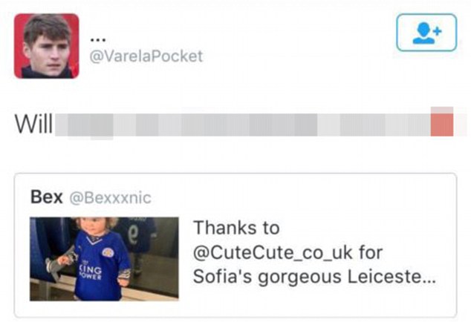Tap the follow user icon button
This screenshot has width=471, height=322.
pyautogui.click(x=426, y=32)
